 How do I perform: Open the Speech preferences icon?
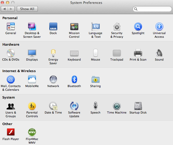coord(96,106)
